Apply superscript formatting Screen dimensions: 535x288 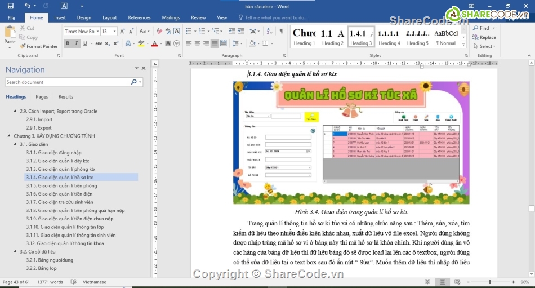pos(115,43)
